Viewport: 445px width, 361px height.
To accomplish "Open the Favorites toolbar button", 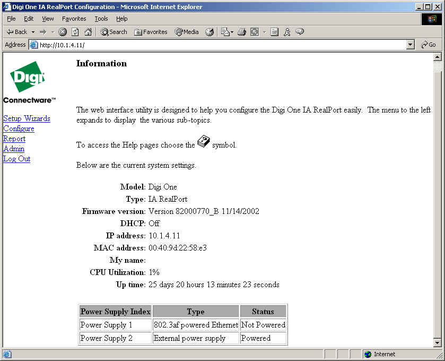I will tap(151, 32).
